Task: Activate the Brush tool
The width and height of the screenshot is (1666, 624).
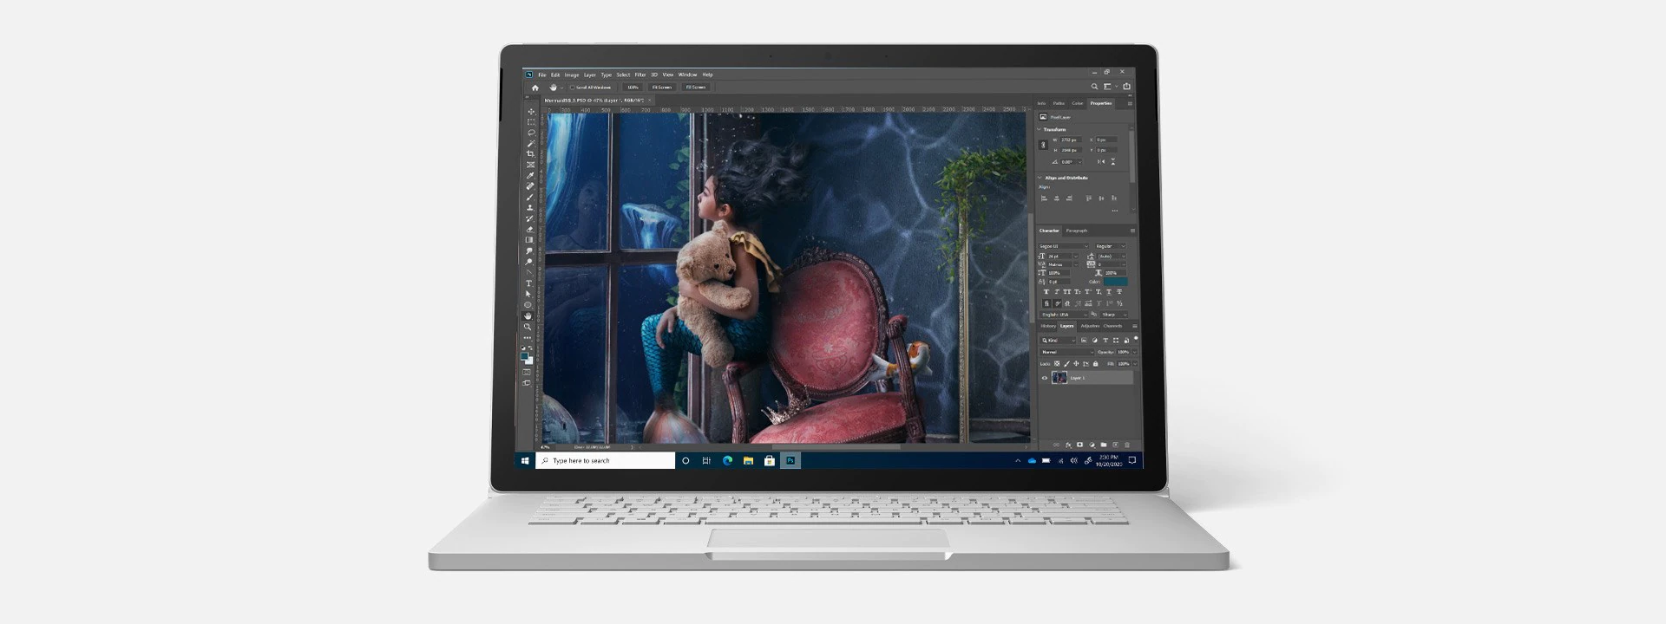Action: click(530, 198)
